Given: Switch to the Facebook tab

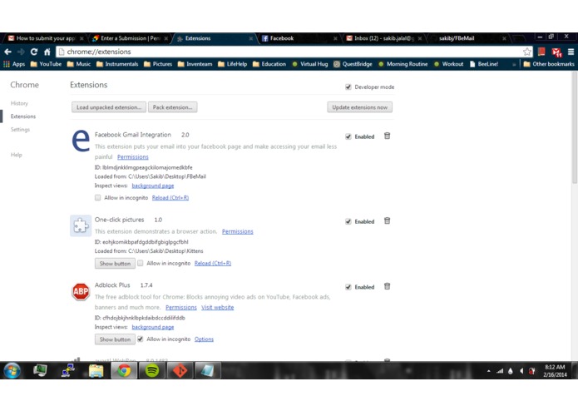Looking at the screenshot, I should click(x=299, y=38).
